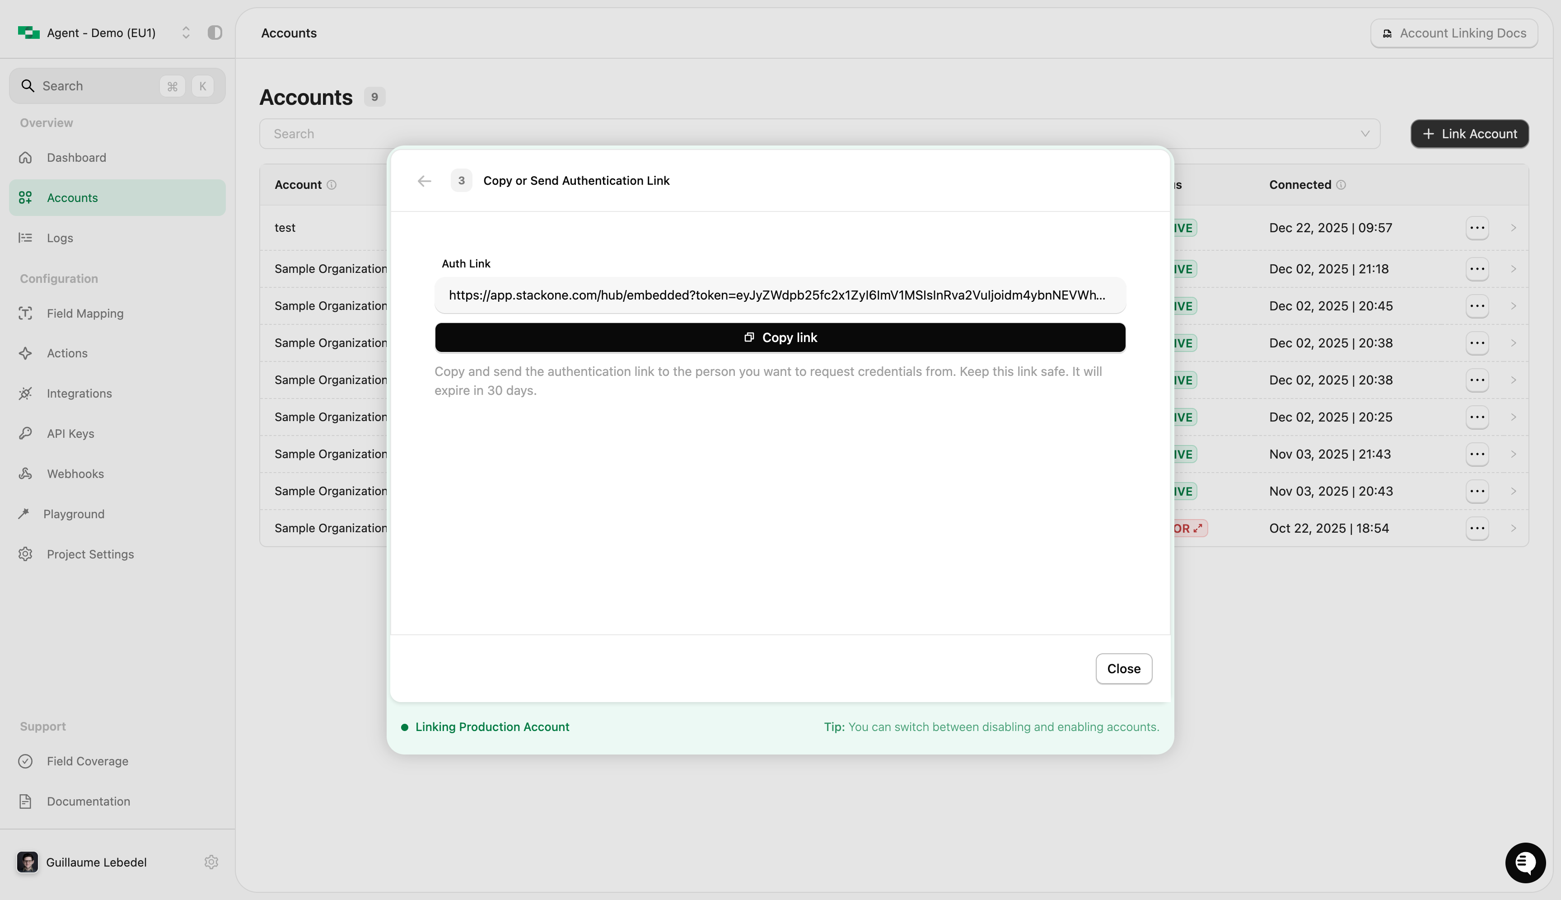Open Project Settings

pyautogui.click(x=117, y=554)
